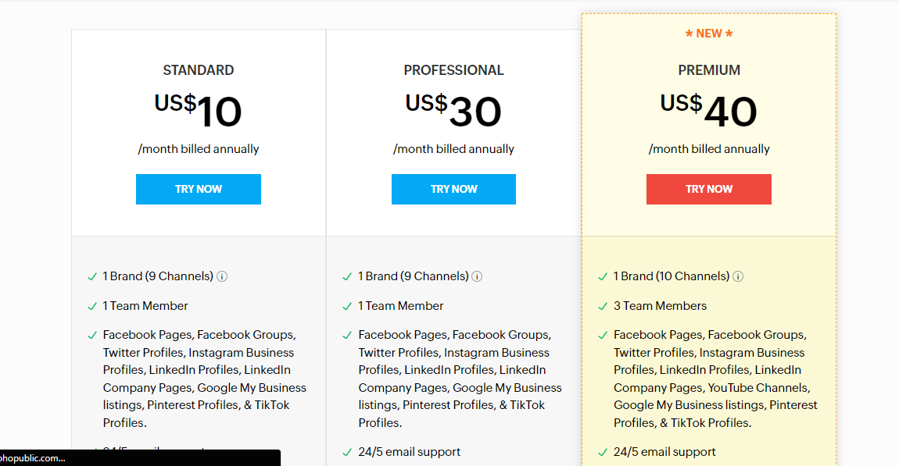Select the PREMIUM plan heading
The width and height of the screenshot is (899, 466).
coord(709,70)
